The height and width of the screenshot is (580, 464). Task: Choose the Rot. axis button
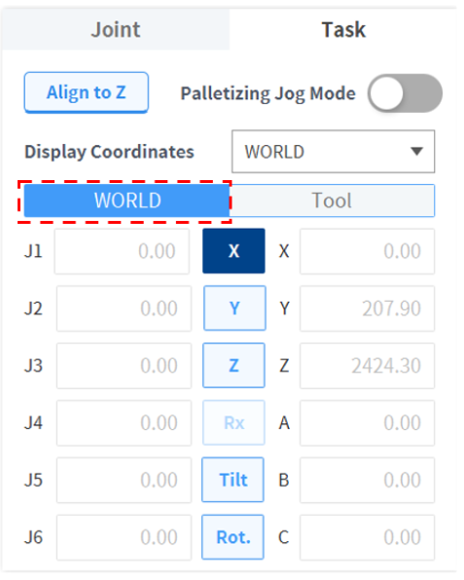(x=232, y=537)
